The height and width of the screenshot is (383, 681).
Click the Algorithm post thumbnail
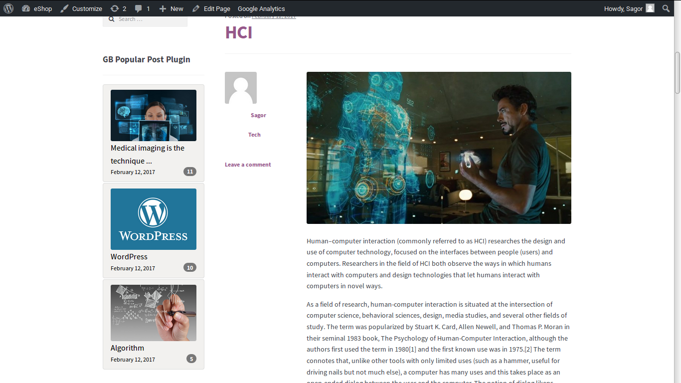tap(154, 313)
